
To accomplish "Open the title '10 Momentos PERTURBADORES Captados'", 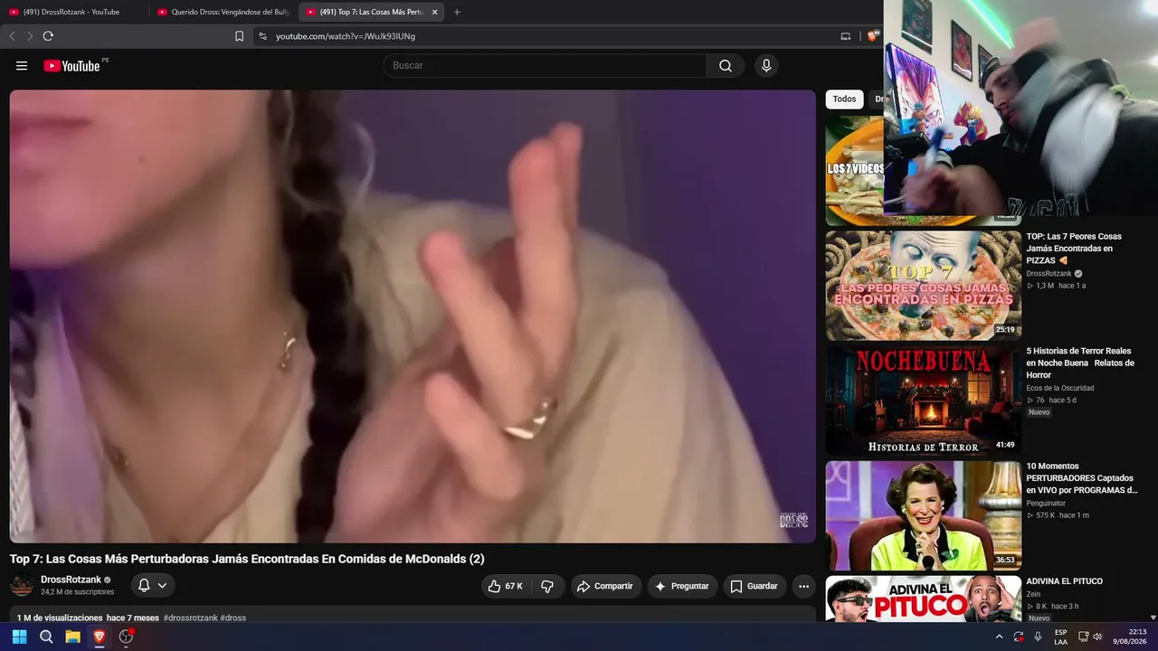I will tap(1082, 478).
